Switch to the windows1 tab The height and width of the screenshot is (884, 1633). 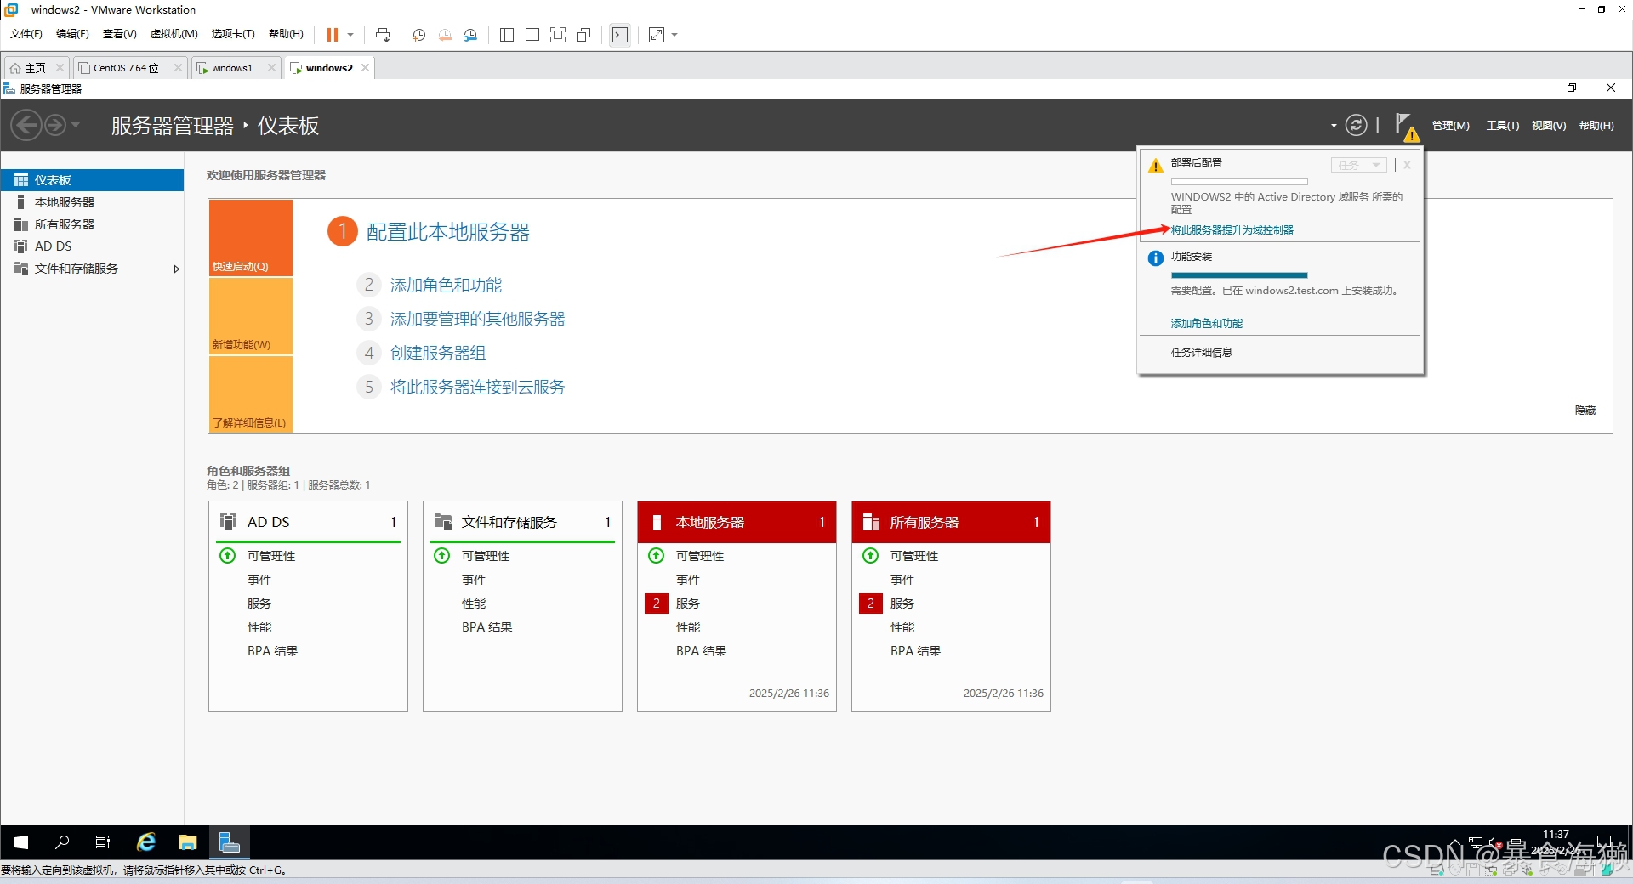pyautogui.click(x=232, y=68)
